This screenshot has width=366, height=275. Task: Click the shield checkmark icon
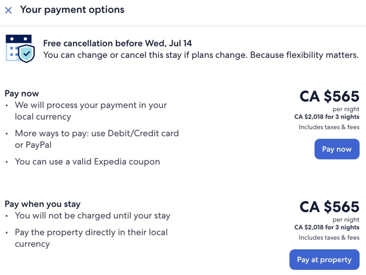click(26, 54)
